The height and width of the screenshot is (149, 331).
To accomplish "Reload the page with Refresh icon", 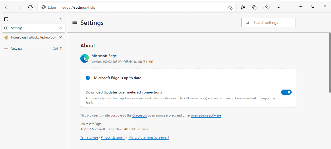I will click(30, 7).
